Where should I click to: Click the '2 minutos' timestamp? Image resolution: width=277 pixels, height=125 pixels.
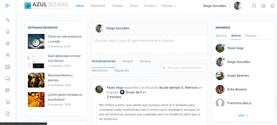114,97
